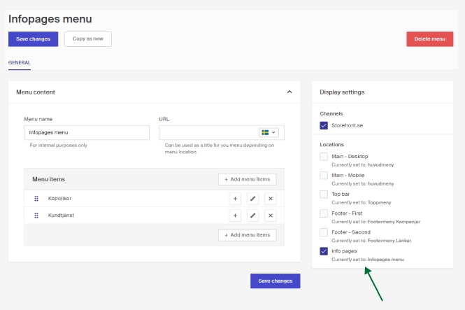Grab the drag handle for Köpvillkor
Image resolution: width=465 pixels, height=310 pixels.
point(36,199)
